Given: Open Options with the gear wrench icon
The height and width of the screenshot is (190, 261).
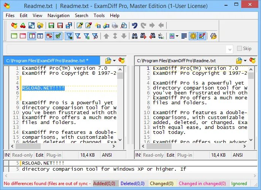Looking at the screenshot, I should 213,36.
